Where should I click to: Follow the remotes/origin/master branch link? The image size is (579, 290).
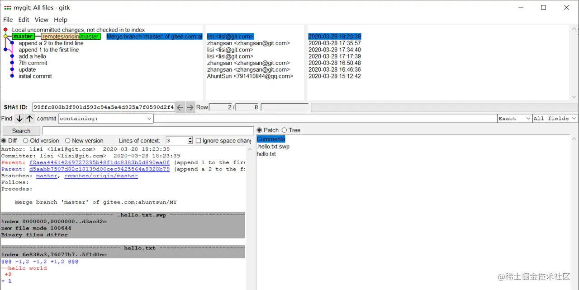(x=101, y=176)
